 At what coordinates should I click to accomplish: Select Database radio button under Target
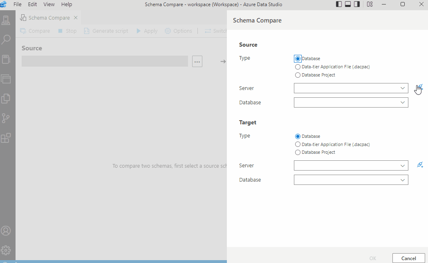298,136
